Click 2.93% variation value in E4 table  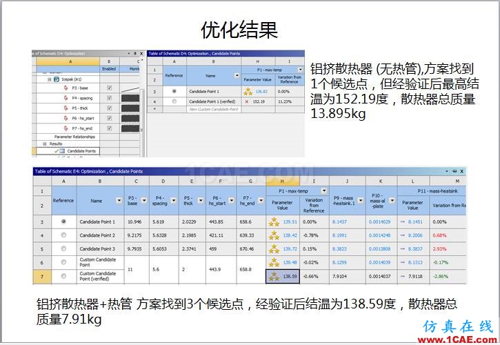(x=439, y=249)
